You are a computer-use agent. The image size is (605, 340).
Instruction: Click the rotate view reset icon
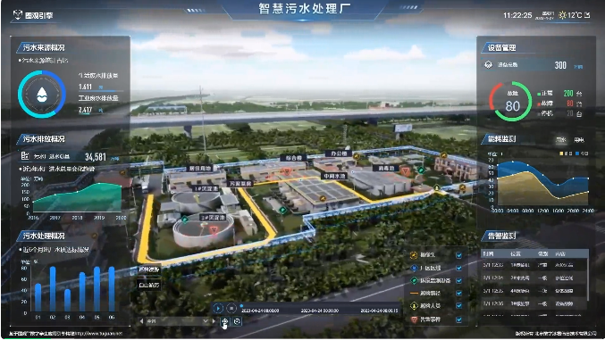[238, 321]
